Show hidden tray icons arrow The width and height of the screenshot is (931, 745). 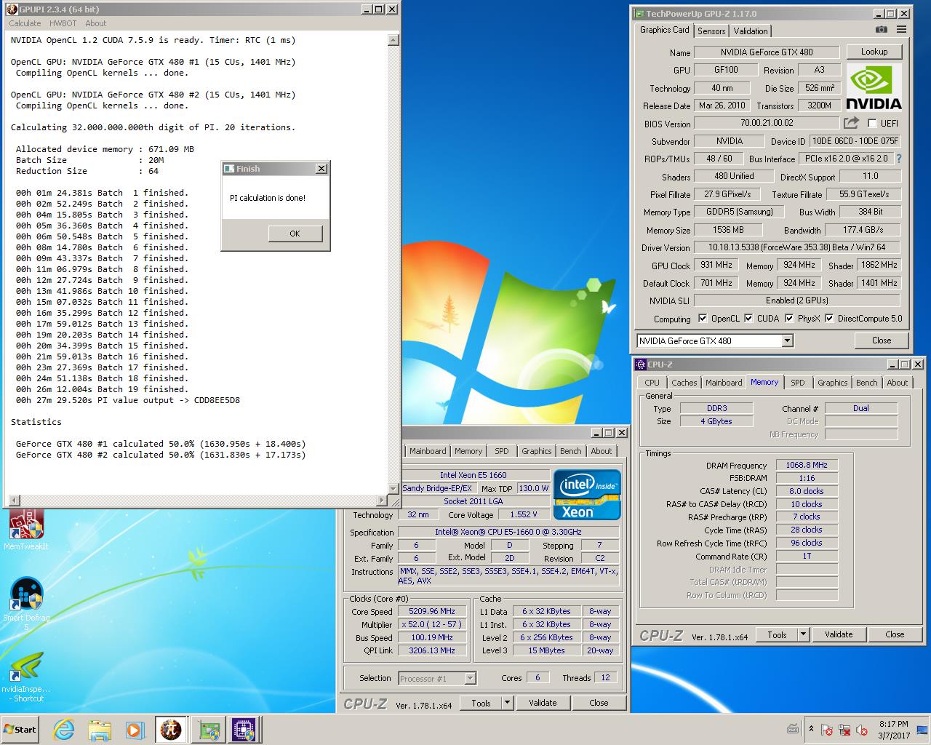[811, 728]
